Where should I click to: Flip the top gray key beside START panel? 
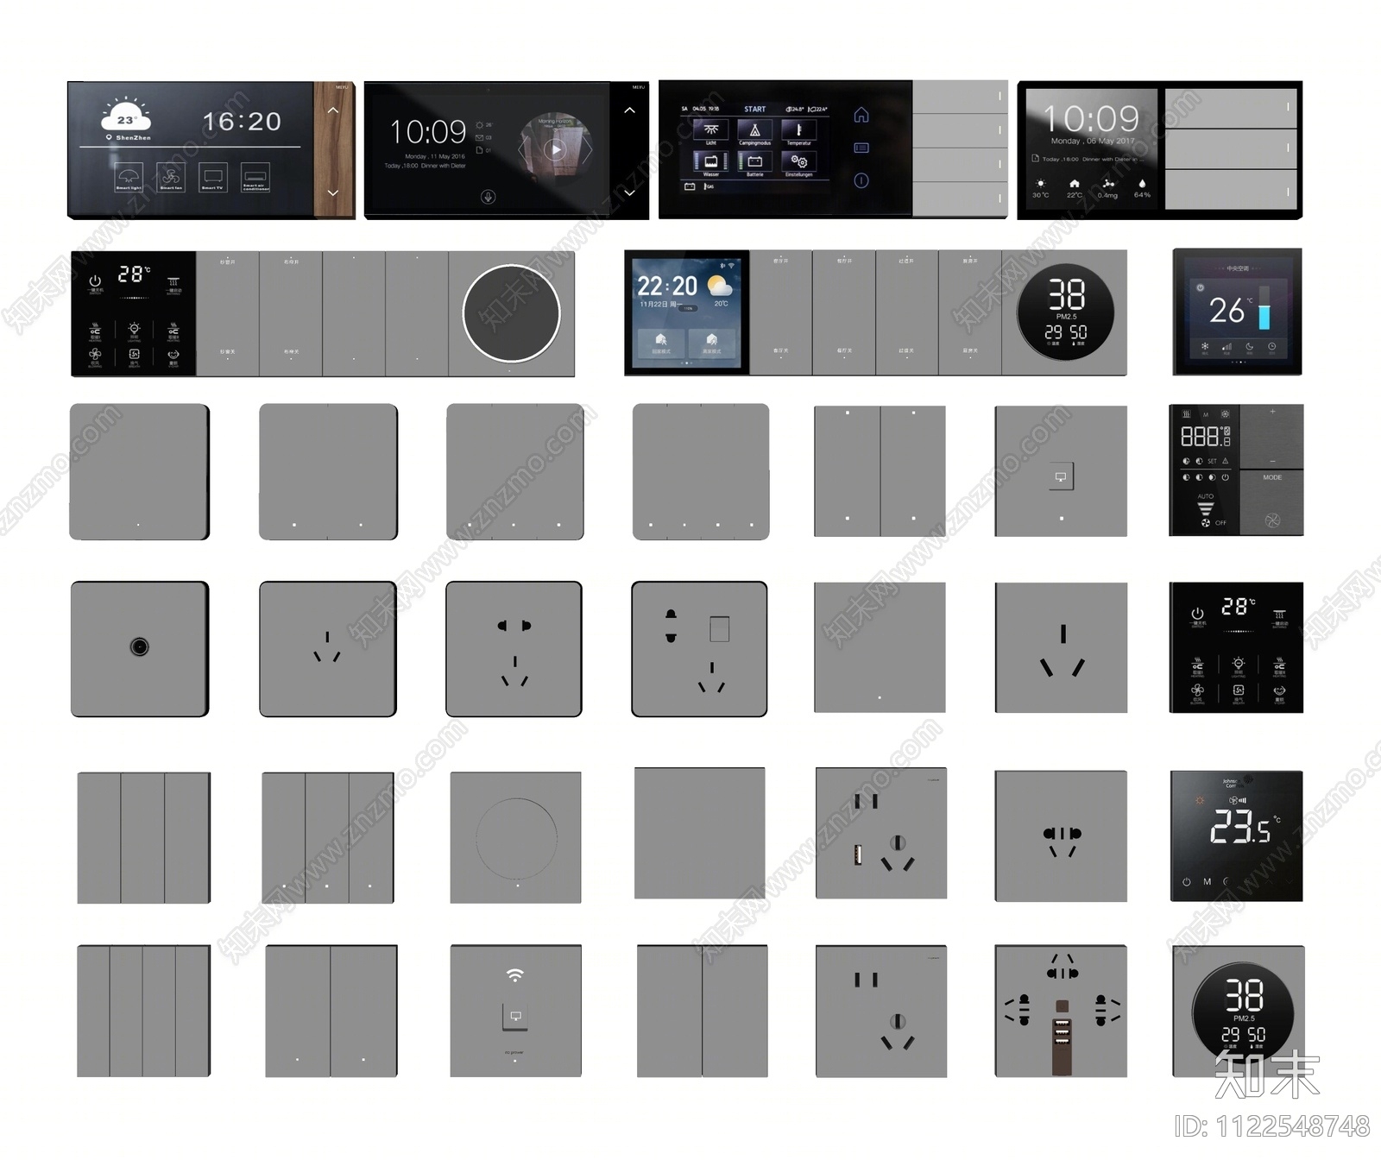(x=960, y=97)
